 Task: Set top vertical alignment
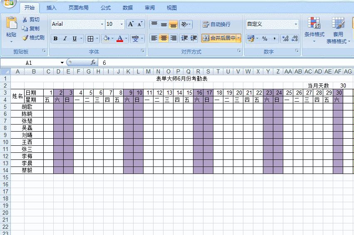[x=154, y=24]
